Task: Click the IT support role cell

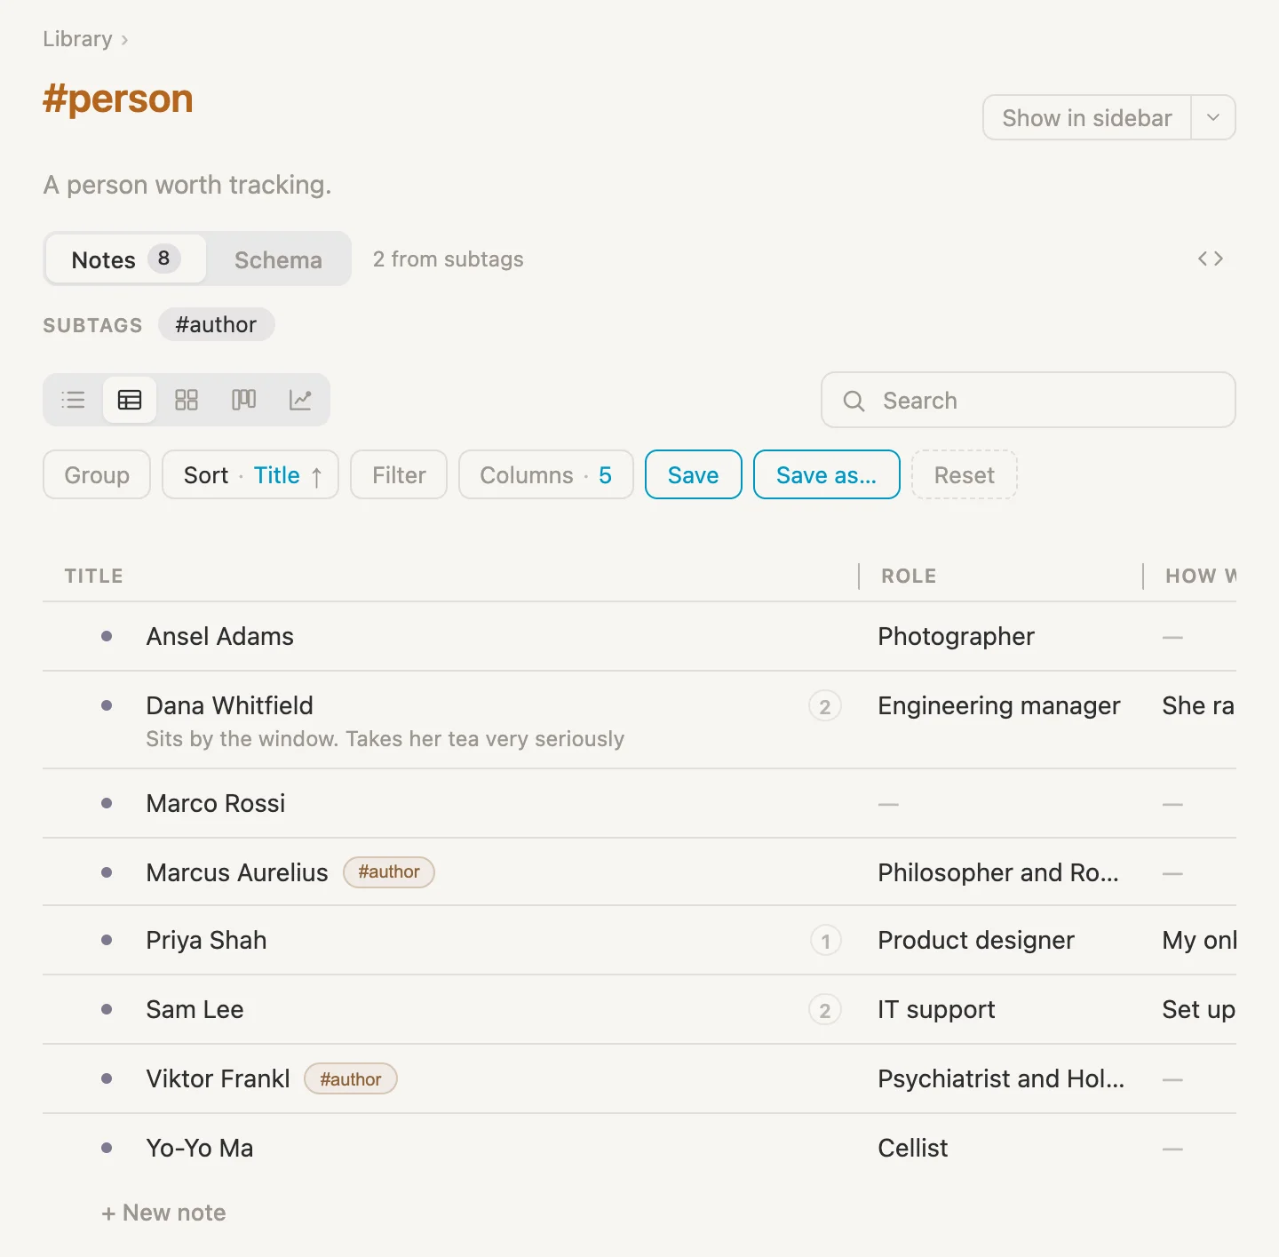Action: coord(936,1009)
